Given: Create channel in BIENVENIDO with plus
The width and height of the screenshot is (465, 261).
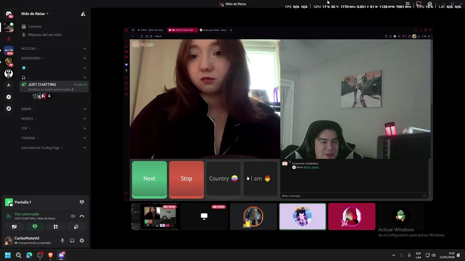Looking at the screenshot, I should pos(85,58).
